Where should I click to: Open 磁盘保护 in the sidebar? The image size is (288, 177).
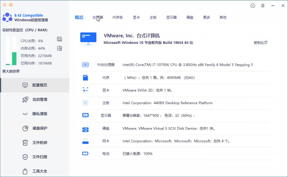[35, 128]
